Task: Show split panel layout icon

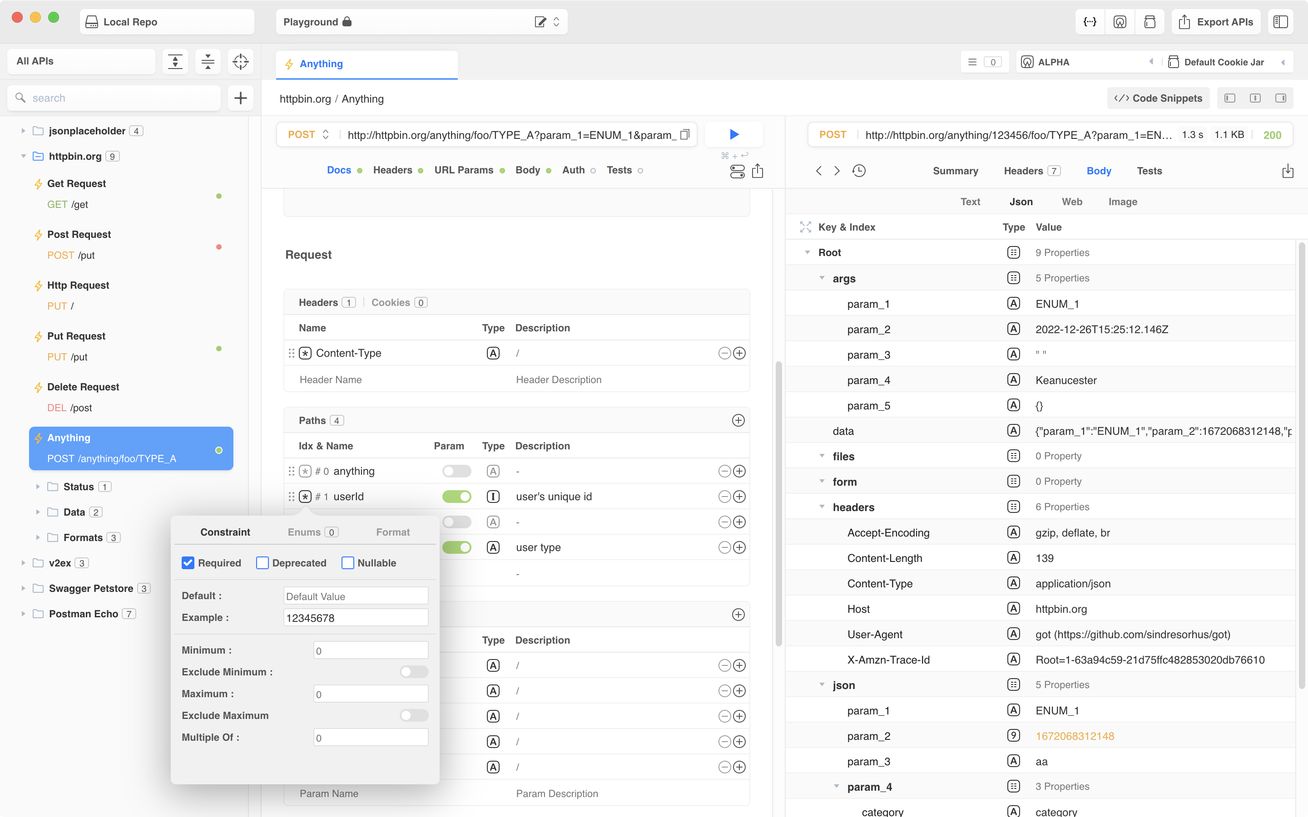Action: (1255, 98)
